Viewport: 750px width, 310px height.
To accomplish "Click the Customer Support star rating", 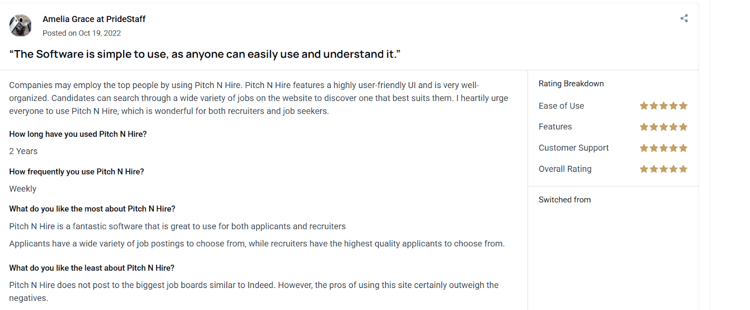I will (x=663, y=148).
